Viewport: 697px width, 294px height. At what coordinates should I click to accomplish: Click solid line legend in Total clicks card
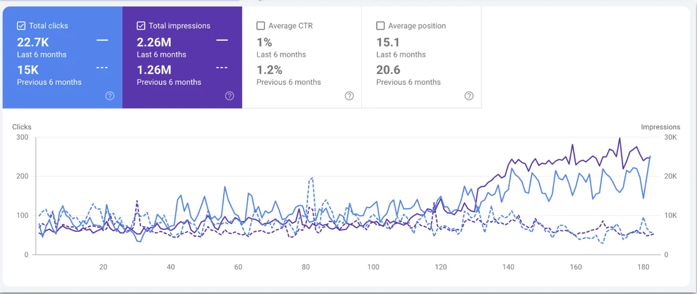pyautogui.click(x=102, y=40)
